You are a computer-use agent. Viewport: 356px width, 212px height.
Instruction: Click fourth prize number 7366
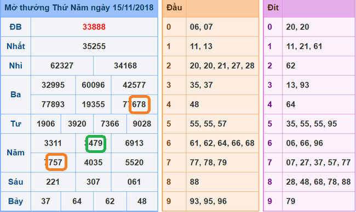[x=110, y=124]
